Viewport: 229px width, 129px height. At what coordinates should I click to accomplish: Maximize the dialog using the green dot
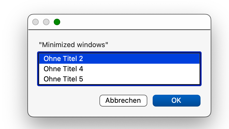point(57,22)
